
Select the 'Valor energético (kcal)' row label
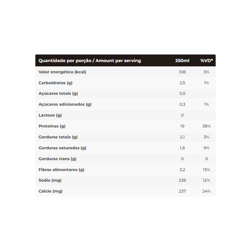pyautogui.click(x=62, y=72)
